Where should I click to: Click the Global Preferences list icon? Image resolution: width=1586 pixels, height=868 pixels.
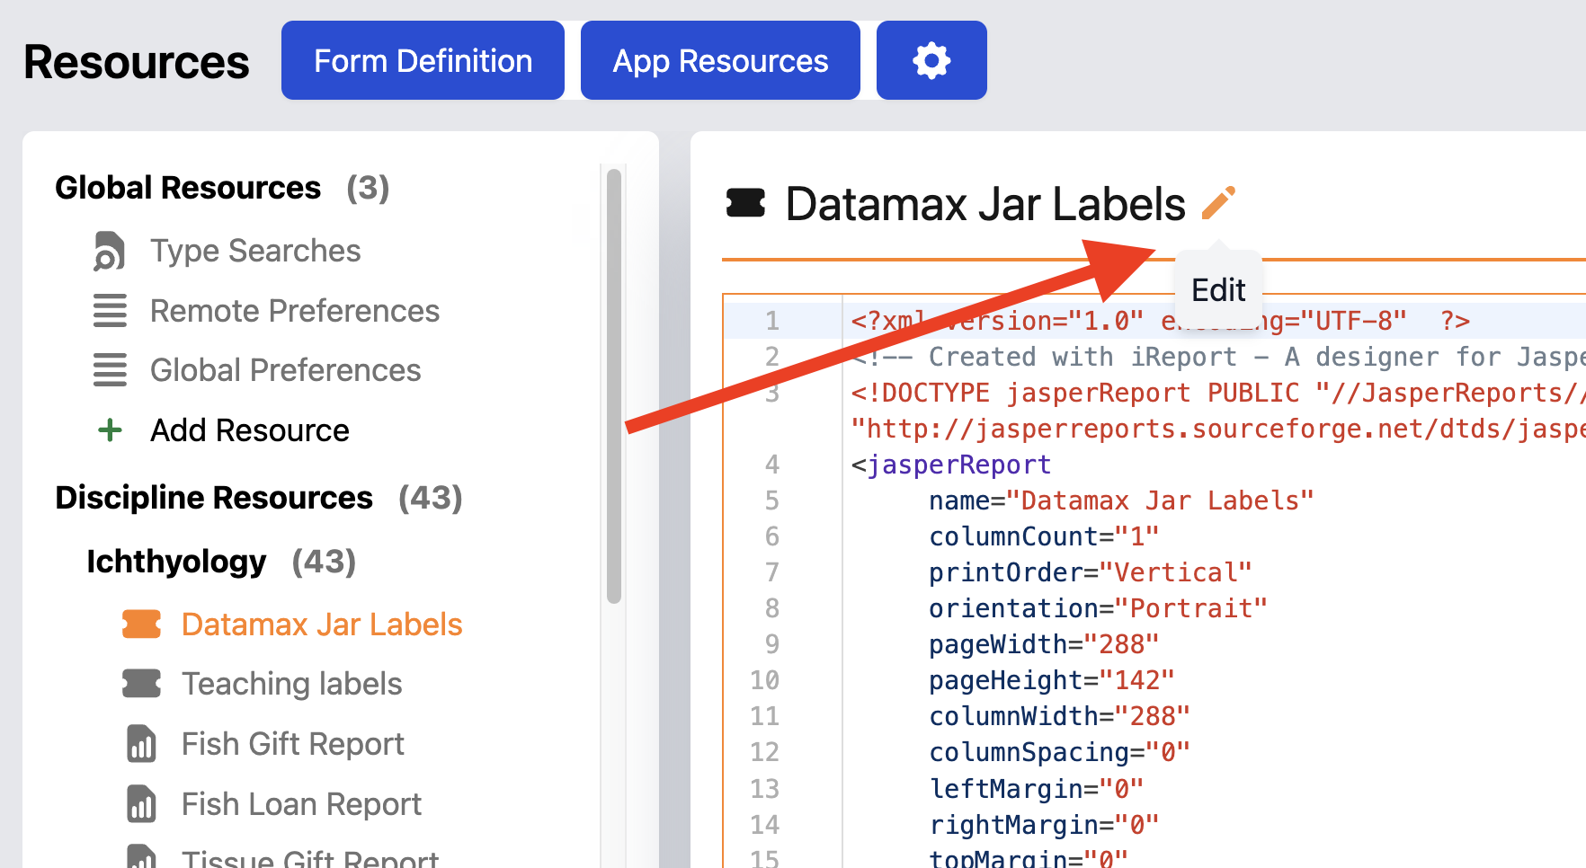[110, 370]
